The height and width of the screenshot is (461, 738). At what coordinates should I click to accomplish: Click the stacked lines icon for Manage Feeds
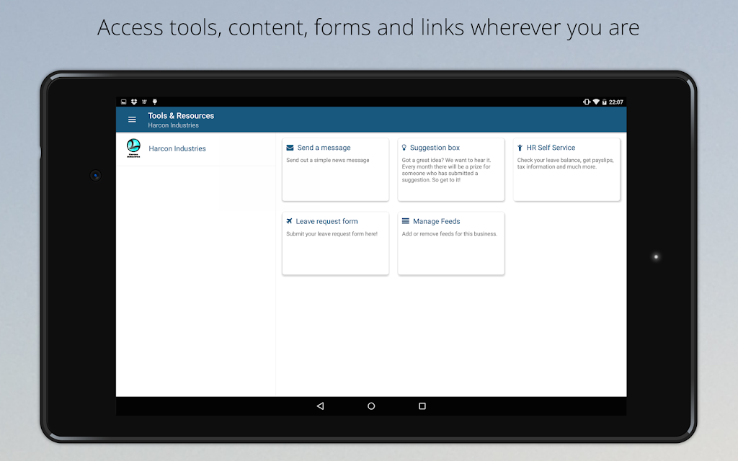(x=405, y=221)
